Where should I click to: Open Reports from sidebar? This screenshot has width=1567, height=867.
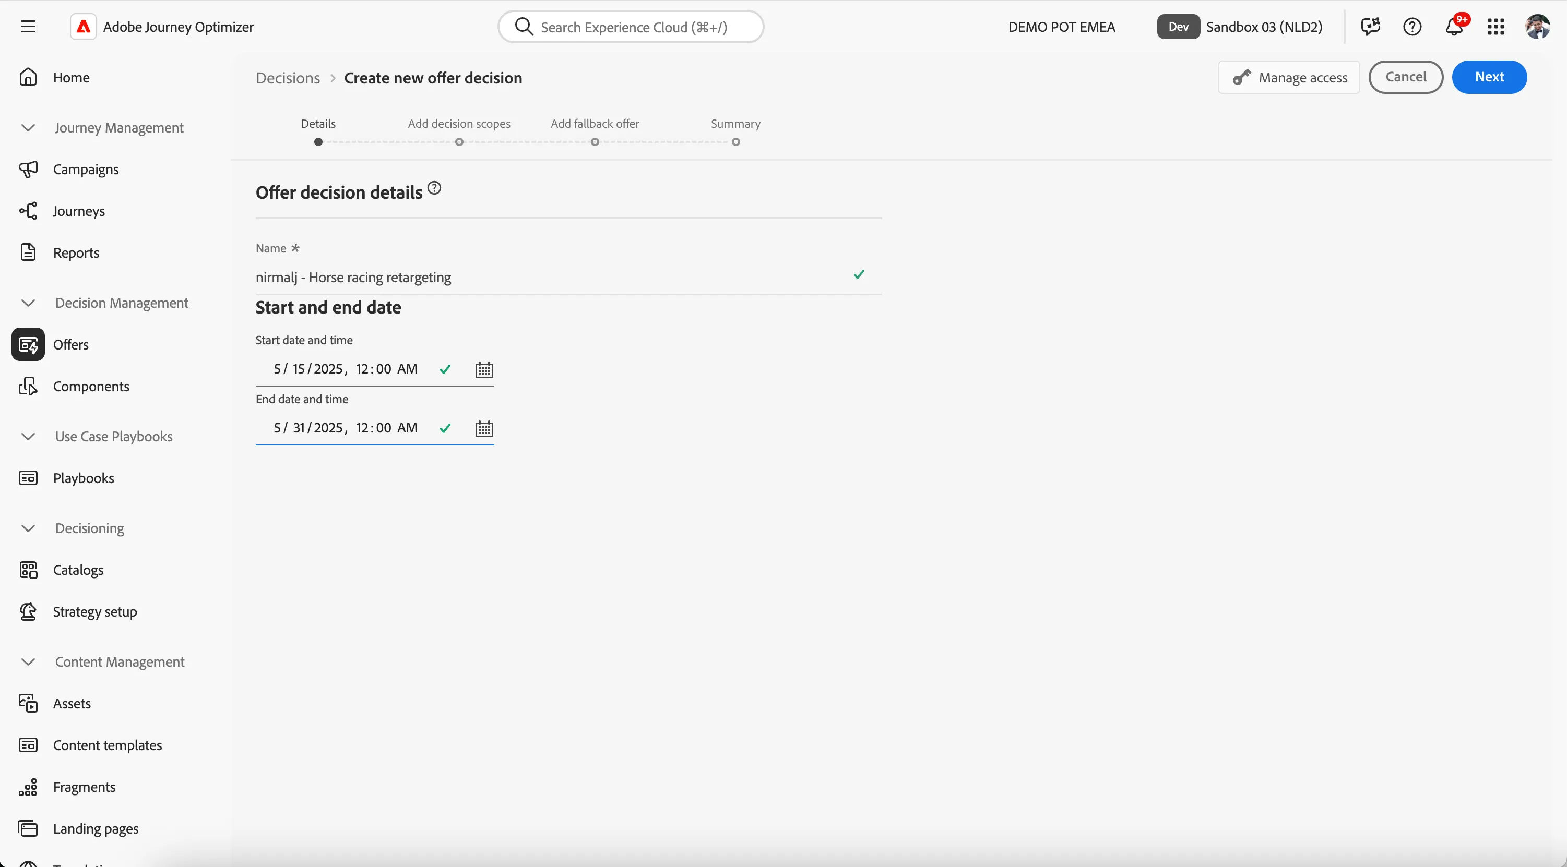[x=76, y=252]
